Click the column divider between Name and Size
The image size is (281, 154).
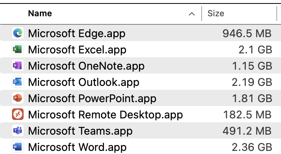(x=202, y=14)
